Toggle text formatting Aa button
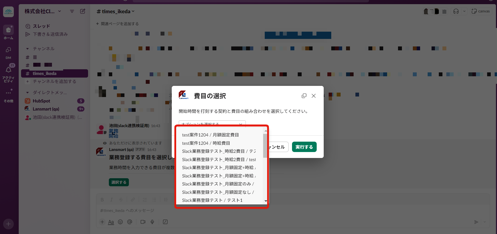This screenshot has width=497, height=234. (111, 222)
